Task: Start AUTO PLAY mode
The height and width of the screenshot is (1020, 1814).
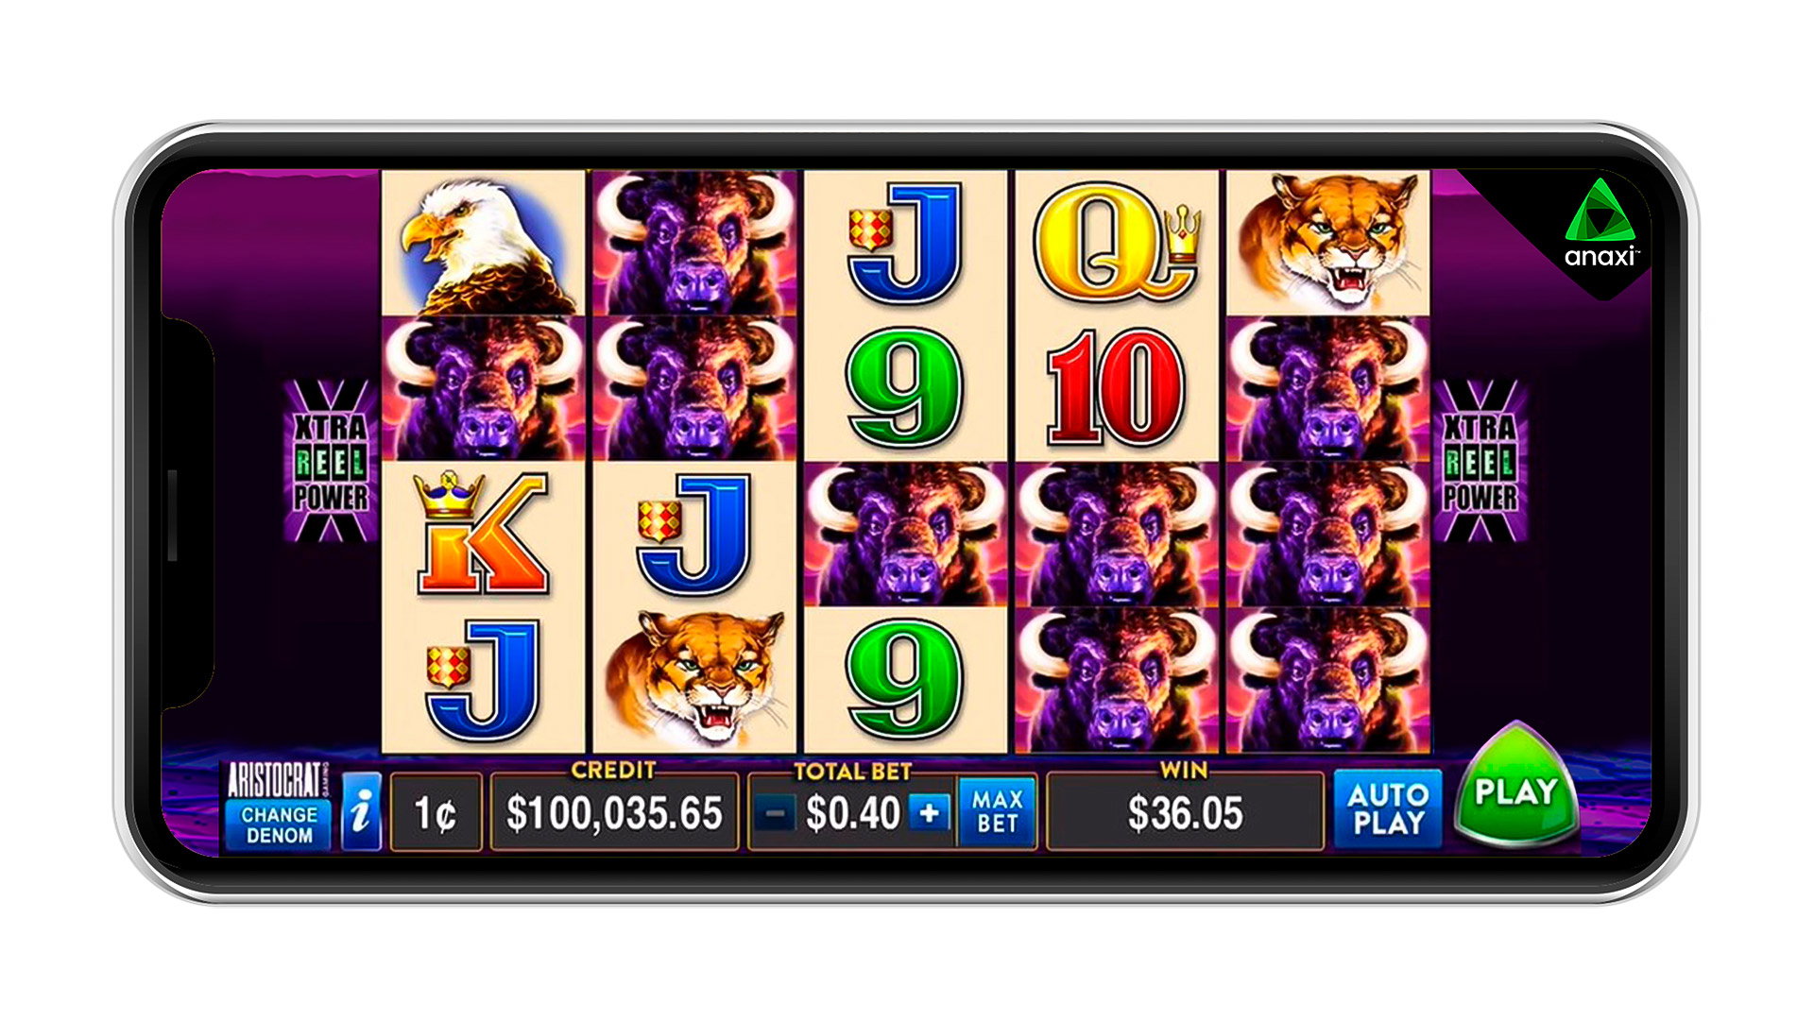Action: pos(1387,808)
